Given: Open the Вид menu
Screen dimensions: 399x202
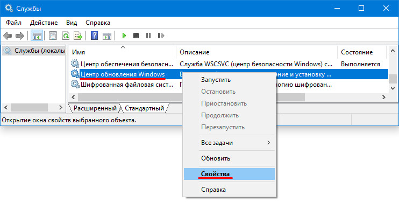Looking at the screenshot, I should pos(72,23).
